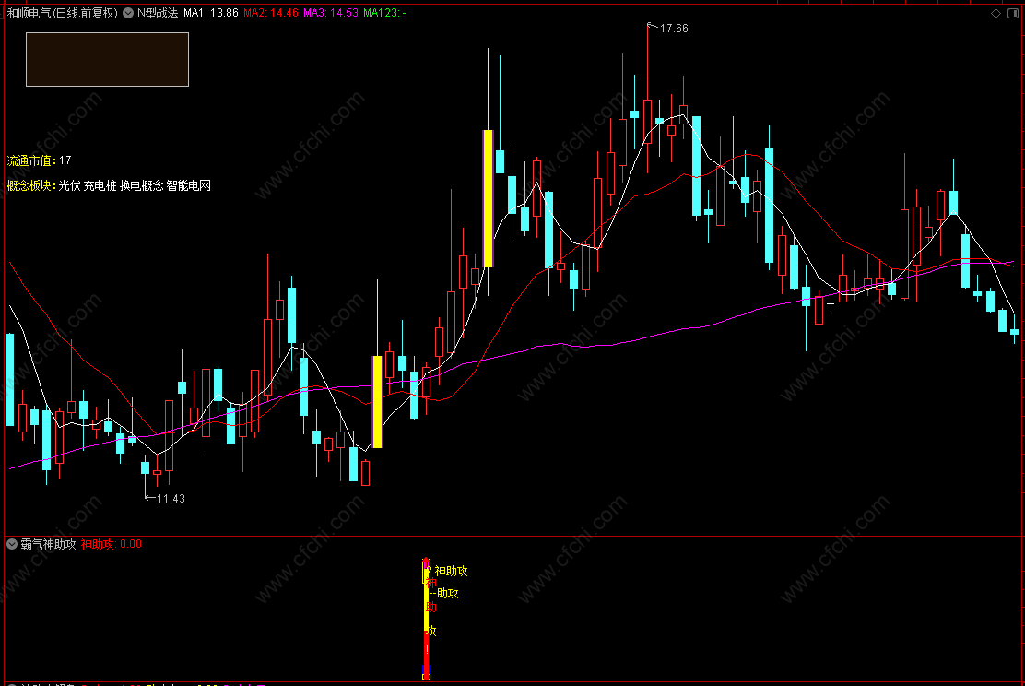Click the dark rectangle box at upper left
1025x686 pixels.
107,60
